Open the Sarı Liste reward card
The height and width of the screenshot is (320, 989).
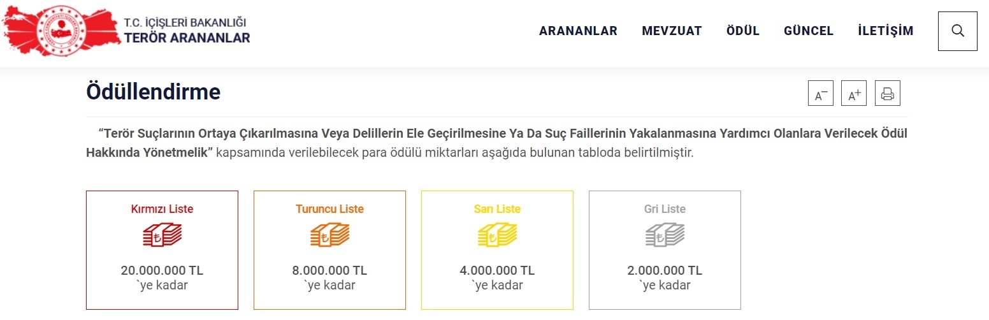[x=497, y=250]
